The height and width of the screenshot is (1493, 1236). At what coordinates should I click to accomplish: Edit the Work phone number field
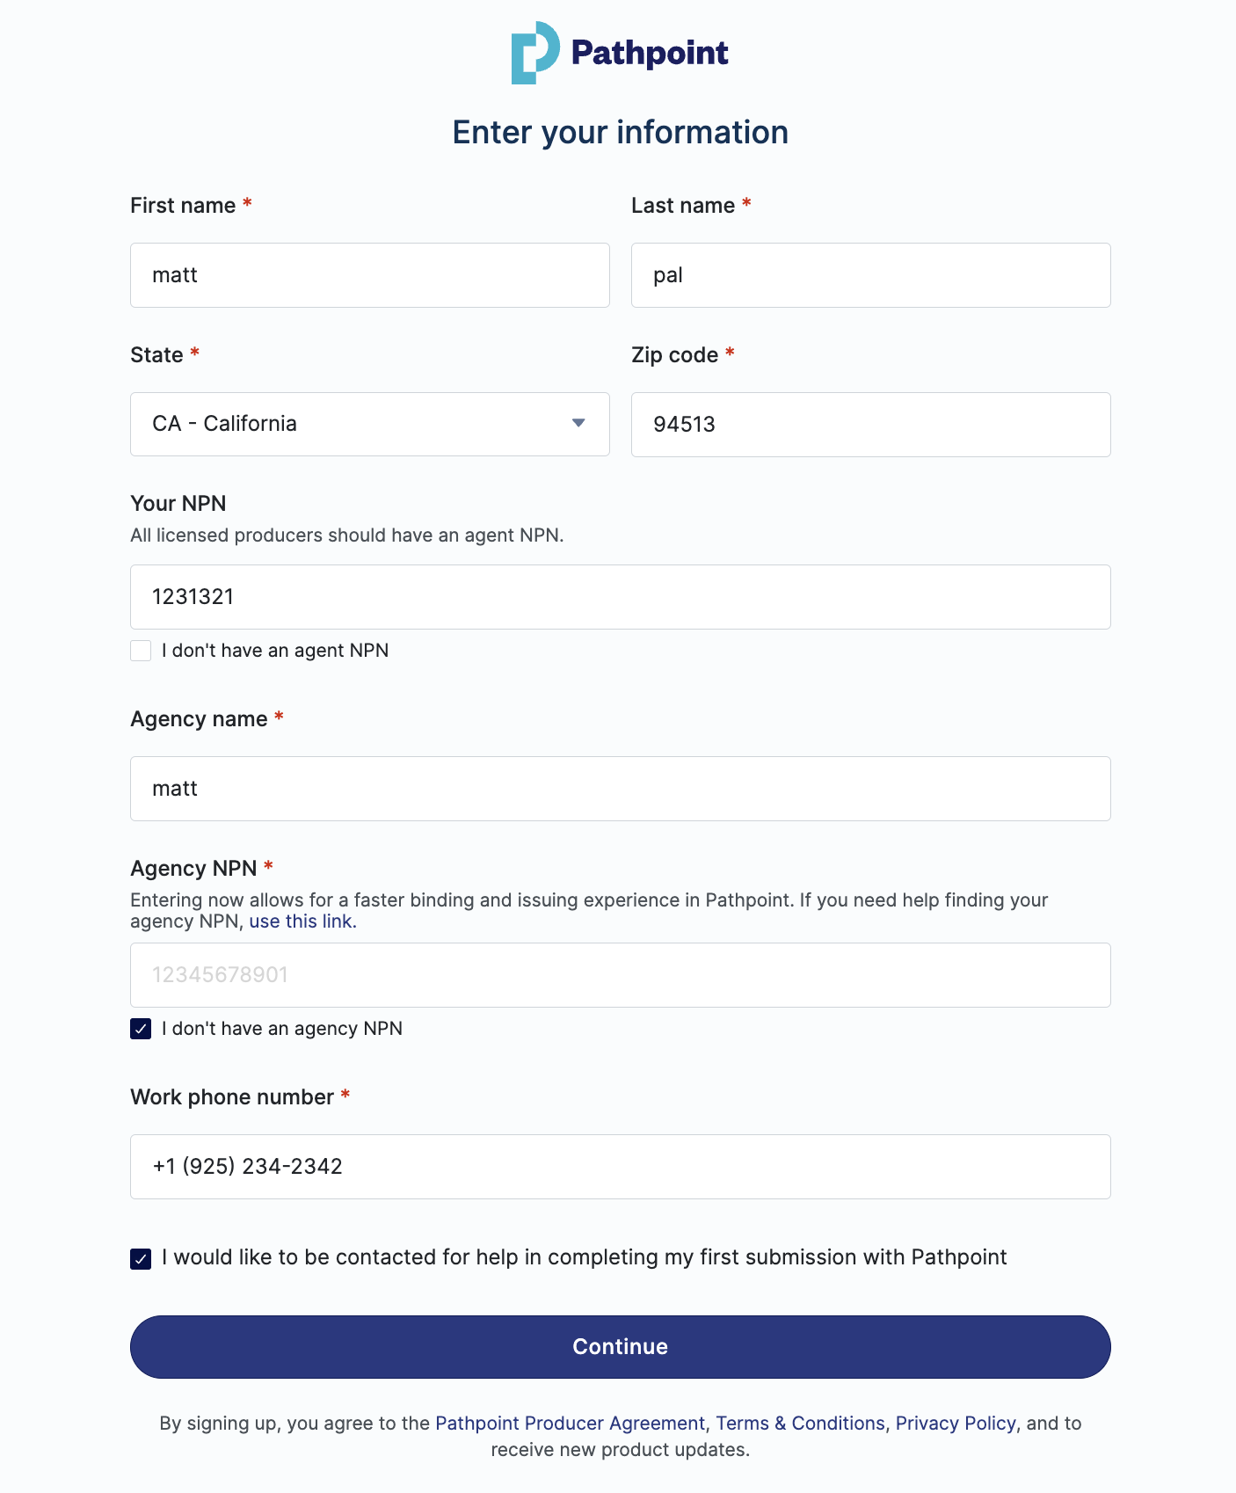coord(620,1167)
